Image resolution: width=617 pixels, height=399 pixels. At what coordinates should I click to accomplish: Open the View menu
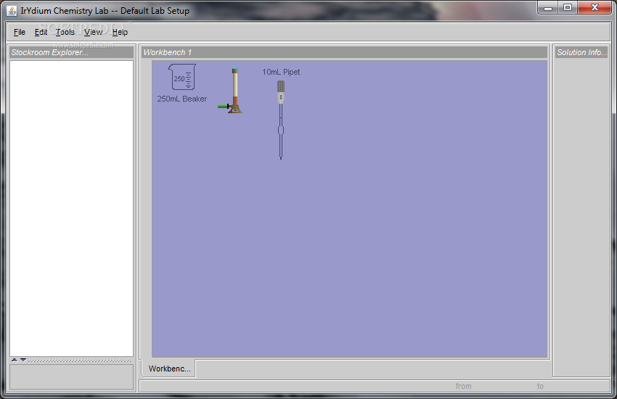pyautogui.click(x=93, y=32)
